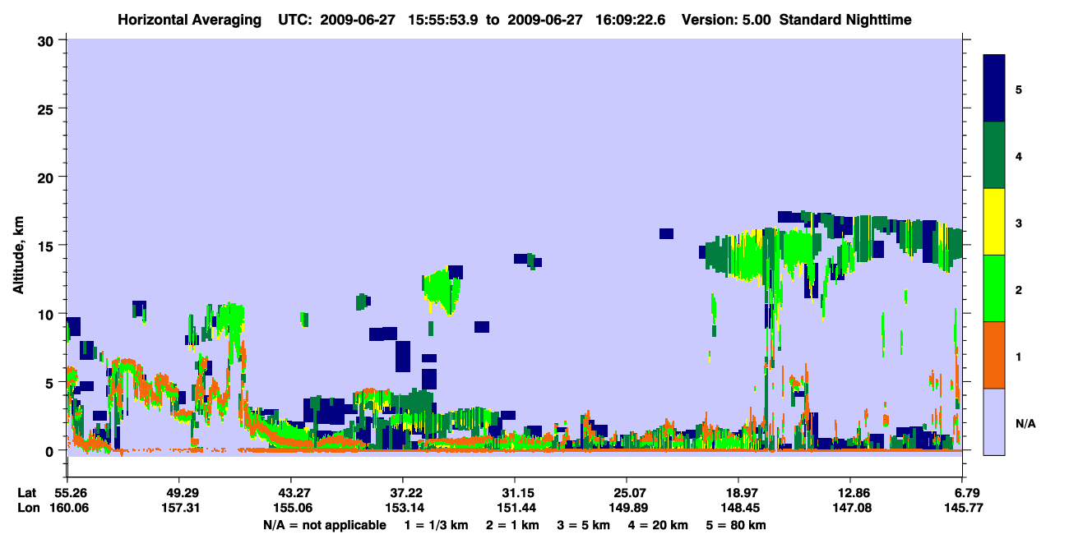Click latitude value 18.97
This screenshot has height=548, width=1069.
pos(738,493)
